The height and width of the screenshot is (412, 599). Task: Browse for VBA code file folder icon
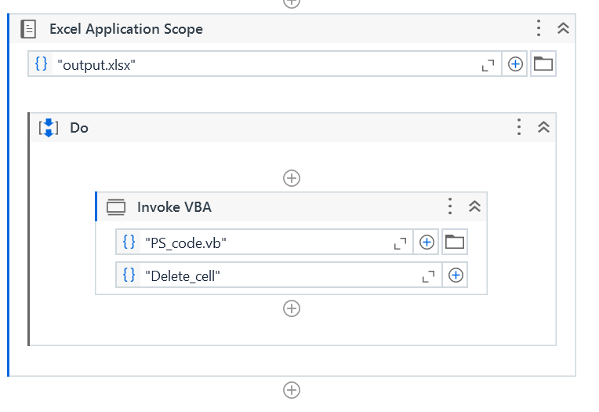point(454,242)
